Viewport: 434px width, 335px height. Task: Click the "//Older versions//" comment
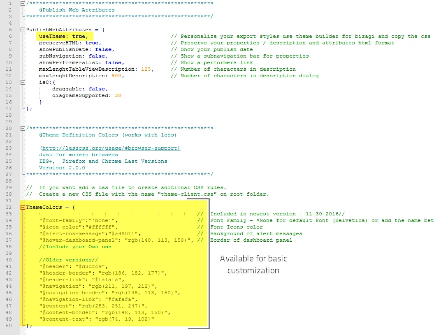(x=68, y=260)
